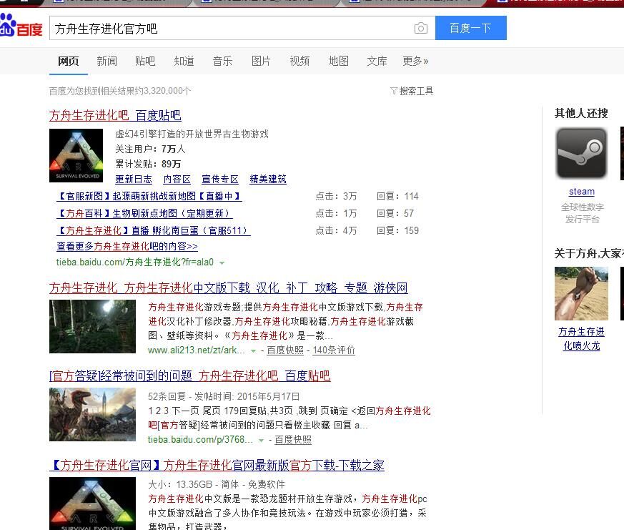624x530 pixels.
Task: Click the dinosaur artwork thumbnail
Action: coord(92,415)
